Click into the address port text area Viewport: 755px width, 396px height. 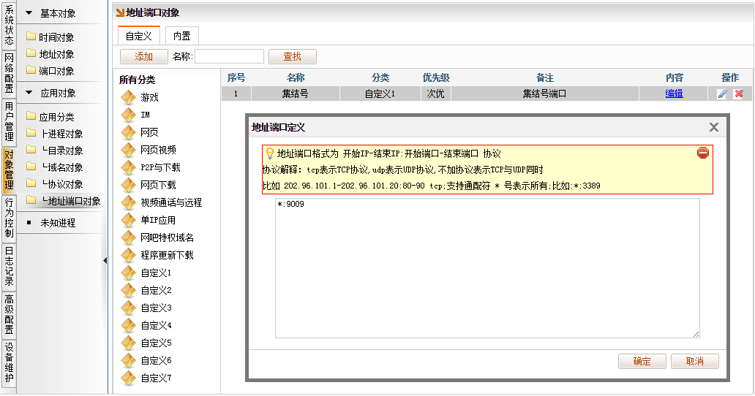pos(487,268)
